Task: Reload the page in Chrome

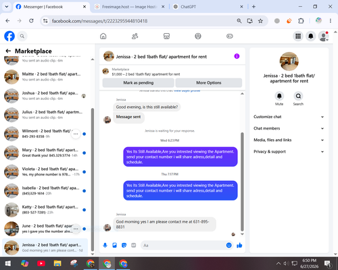Action: point(31,21)
